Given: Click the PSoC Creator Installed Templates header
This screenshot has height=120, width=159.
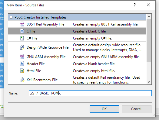Looking at the screenshot, I should click(40, 17).
